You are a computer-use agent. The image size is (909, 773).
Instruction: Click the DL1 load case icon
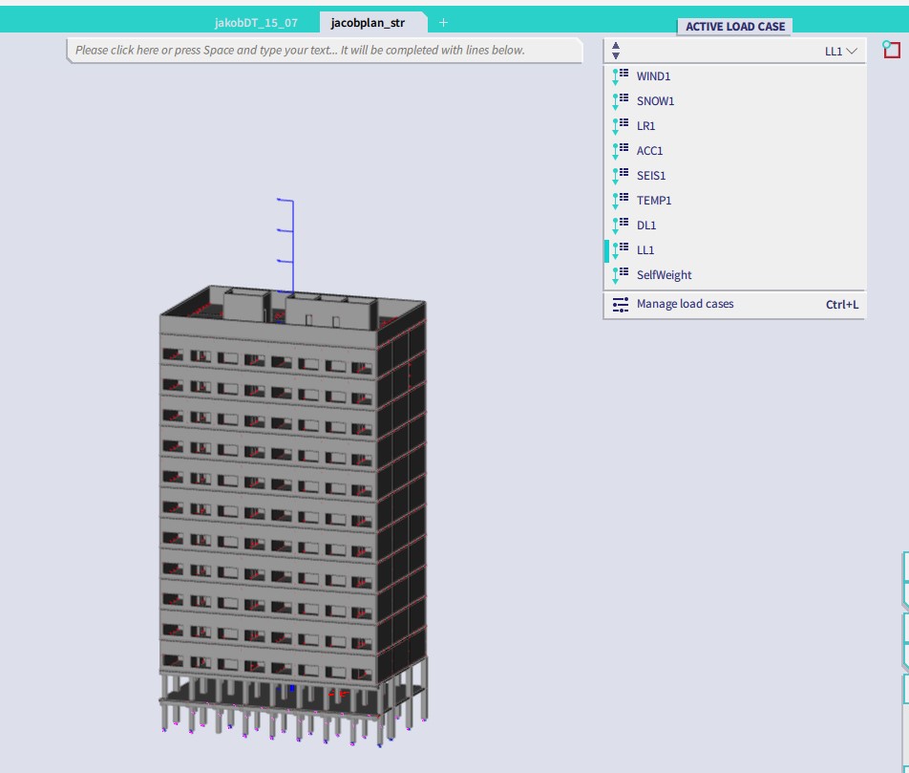pyautogui.click(x=621, y=225)
